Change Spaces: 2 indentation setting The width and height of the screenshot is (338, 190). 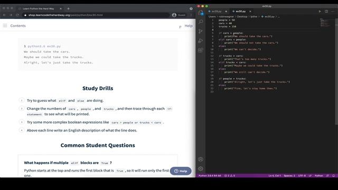point(289,176)
